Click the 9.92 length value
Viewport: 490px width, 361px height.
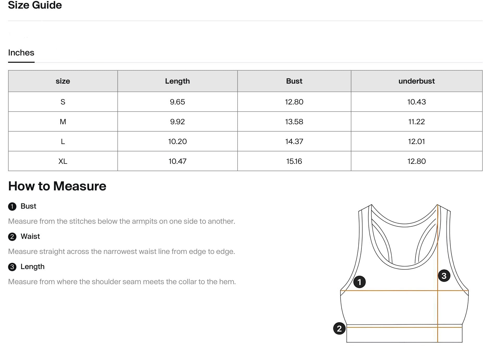177,122
